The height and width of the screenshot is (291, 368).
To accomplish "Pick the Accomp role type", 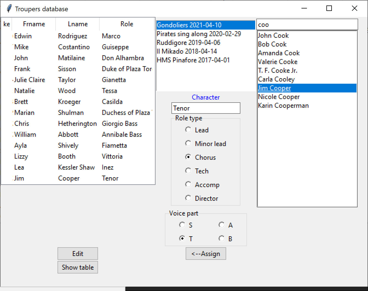I will (188, 185).
